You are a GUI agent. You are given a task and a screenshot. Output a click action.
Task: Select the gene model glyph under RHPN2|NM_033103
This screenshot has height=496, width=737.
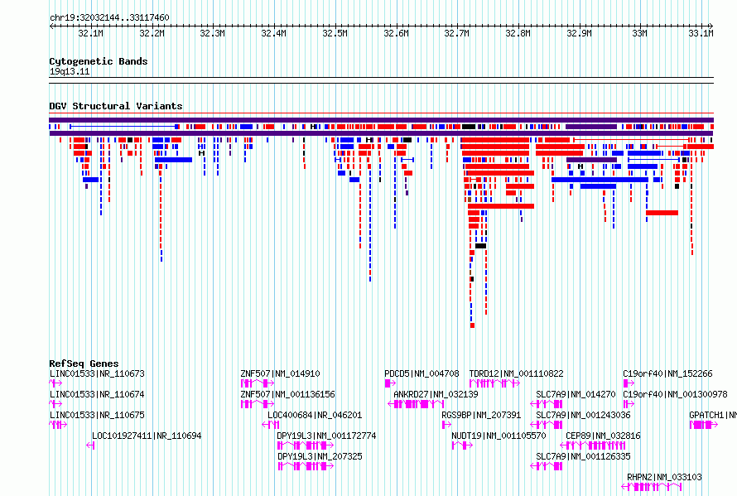652,487
